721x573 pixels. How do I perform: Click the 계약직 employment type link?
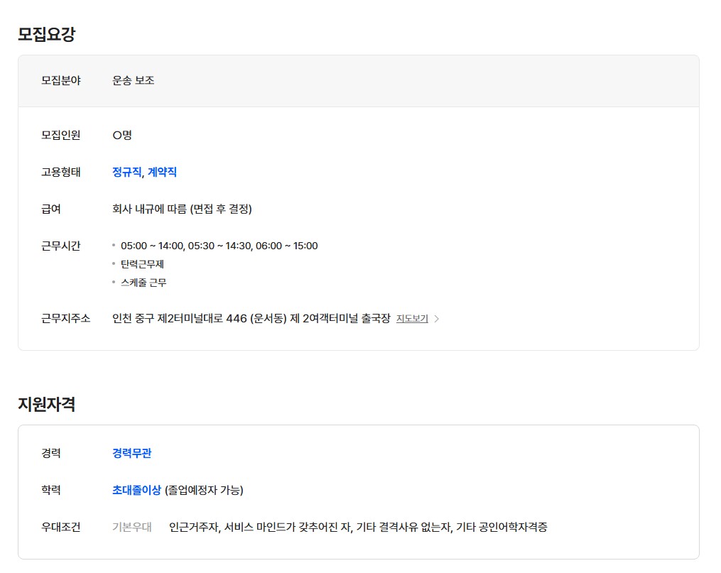[162, 172]
